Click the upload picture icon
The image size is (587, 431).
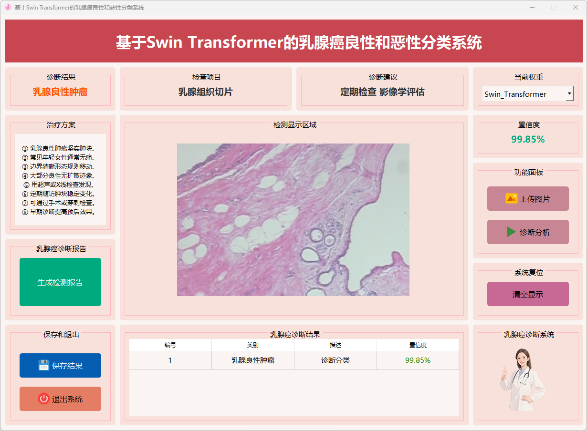511,198
